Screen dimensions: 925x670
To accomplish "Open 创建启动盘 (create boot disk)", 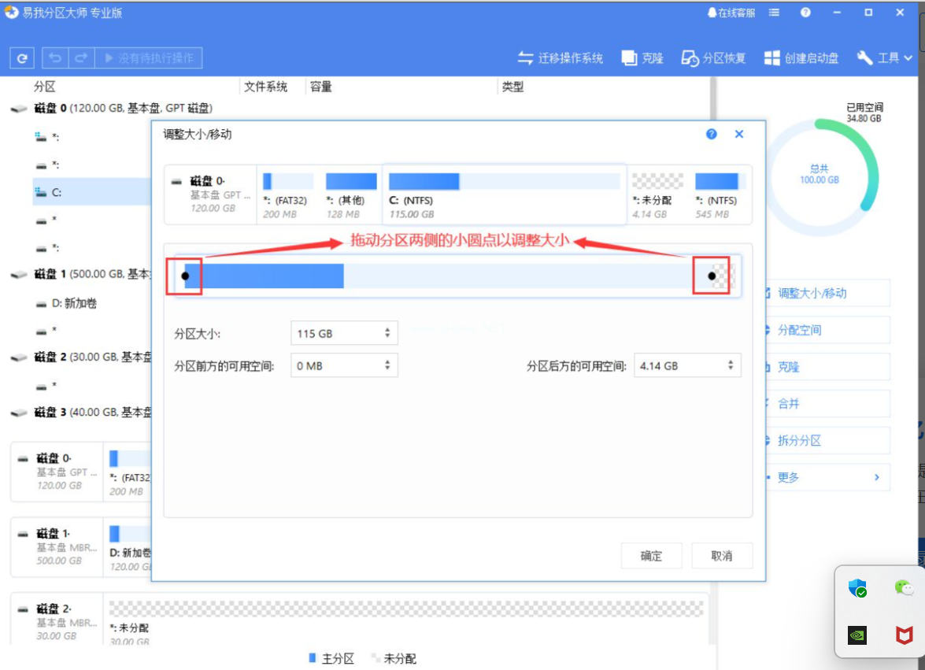I will click(801, 58).
